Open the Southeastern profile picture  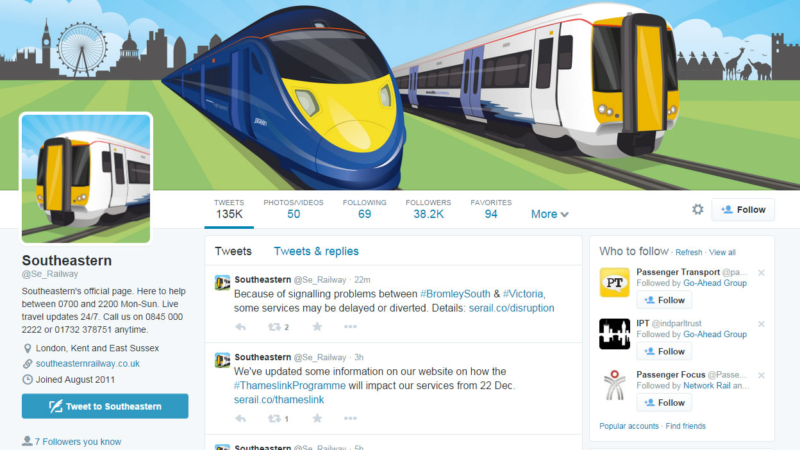(87, 179)
